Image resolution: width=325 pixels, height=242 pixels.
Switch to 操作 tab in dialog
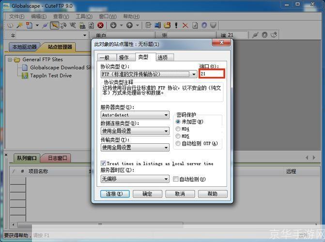pyautogui.click(x=125, y=58)
